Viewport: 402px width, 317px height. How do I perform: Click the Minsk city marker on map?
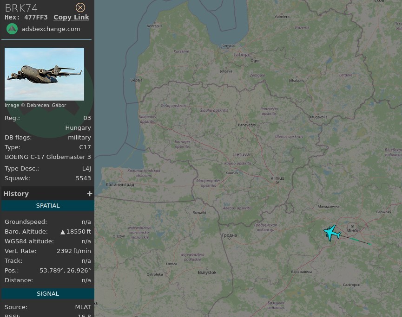(x=352, y=226)
